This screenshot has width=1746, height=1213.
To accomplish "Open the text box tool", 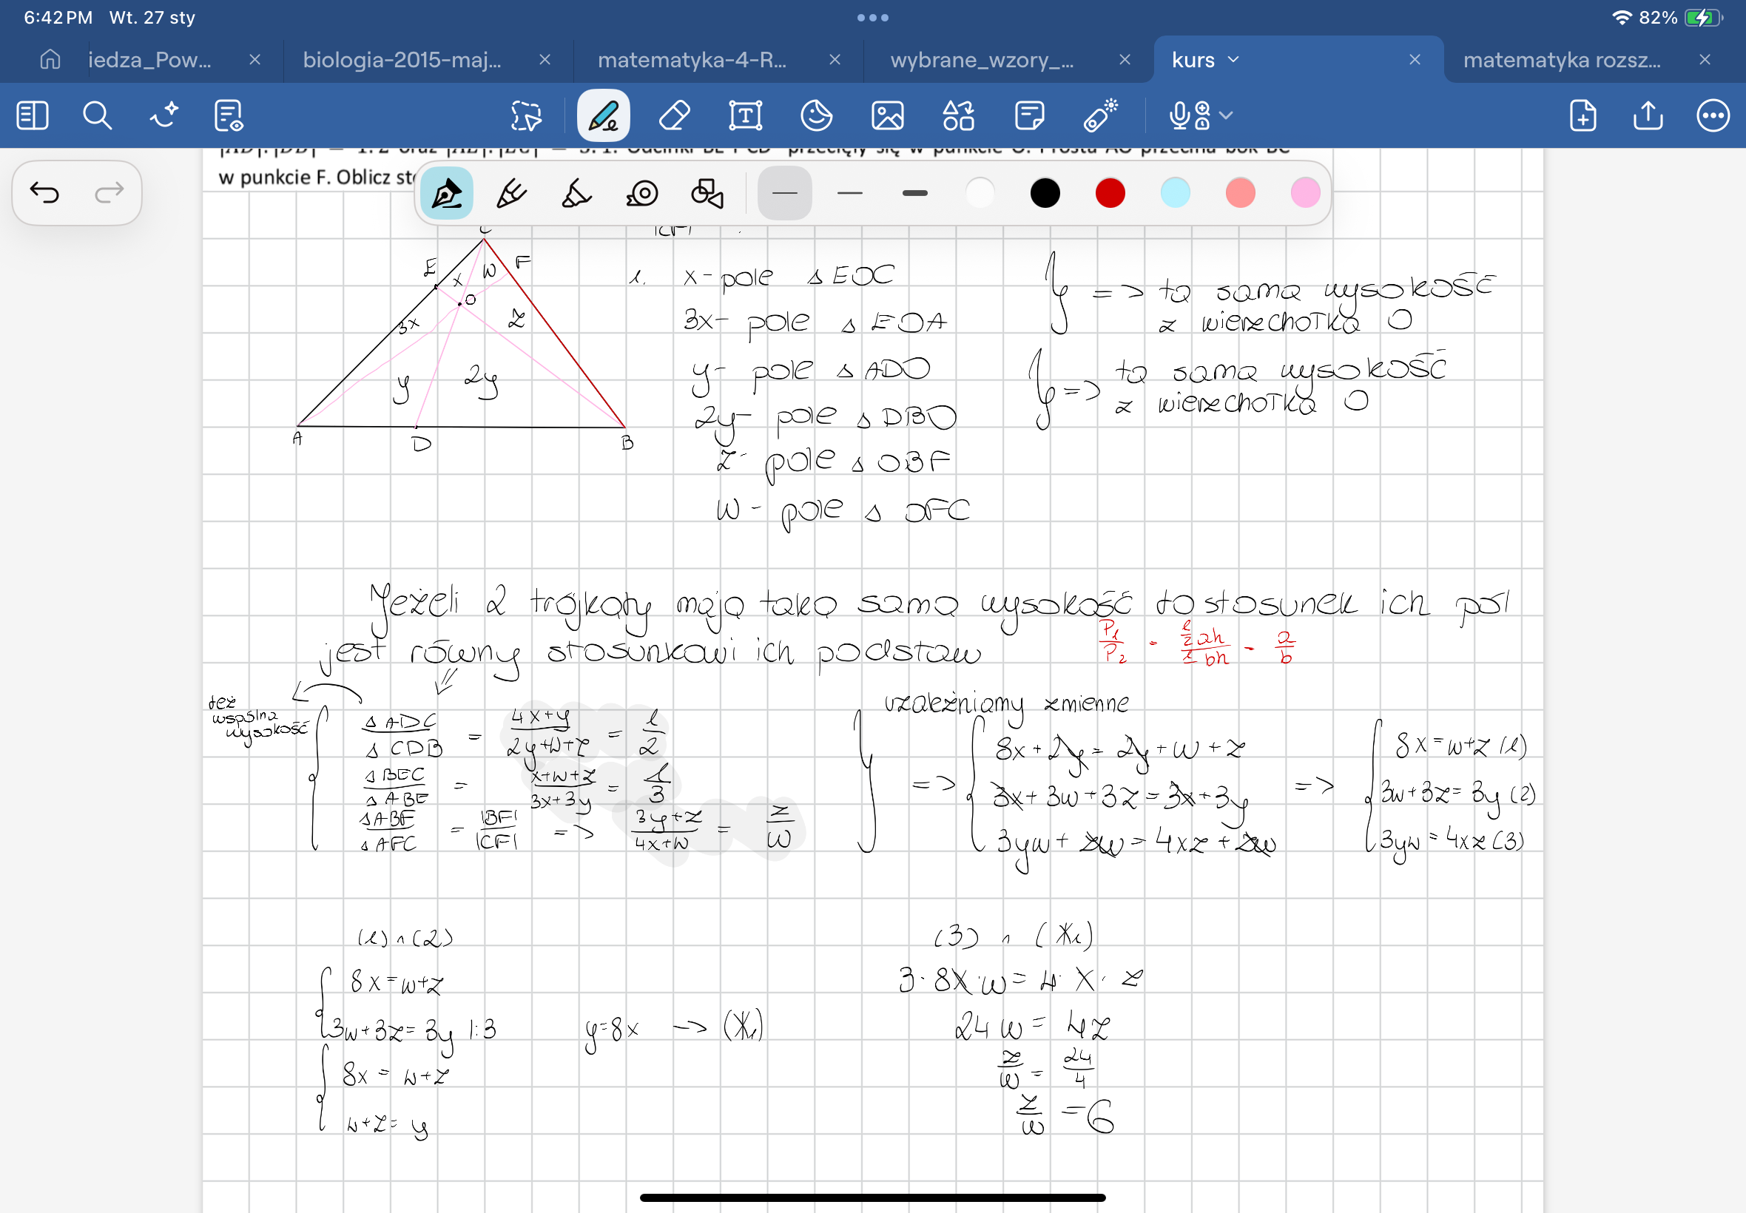I will (x=745, y=116).
